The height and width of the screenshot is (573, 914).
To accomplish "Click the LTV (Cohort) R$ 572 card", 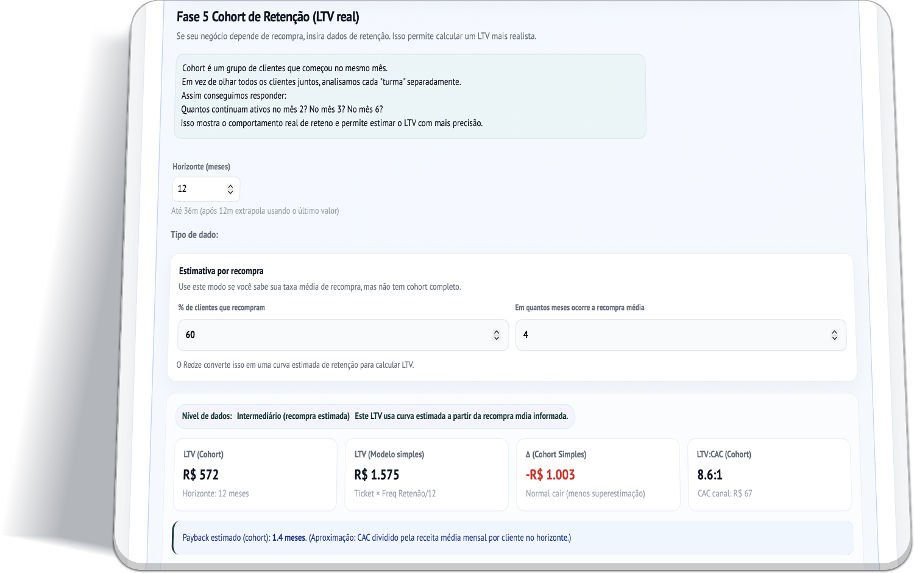I will [255, 474].
